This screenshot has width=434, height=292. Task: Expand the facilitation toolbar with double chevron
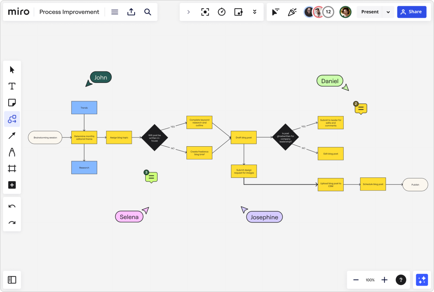[x=255, y=12]
